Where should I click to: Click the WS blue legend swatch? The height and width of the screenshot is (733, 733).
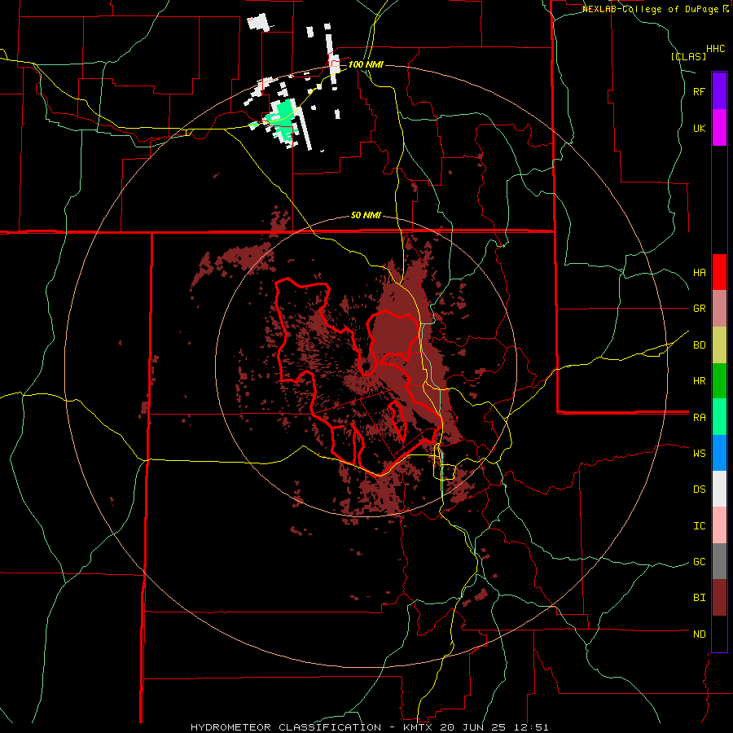[719, 453]
